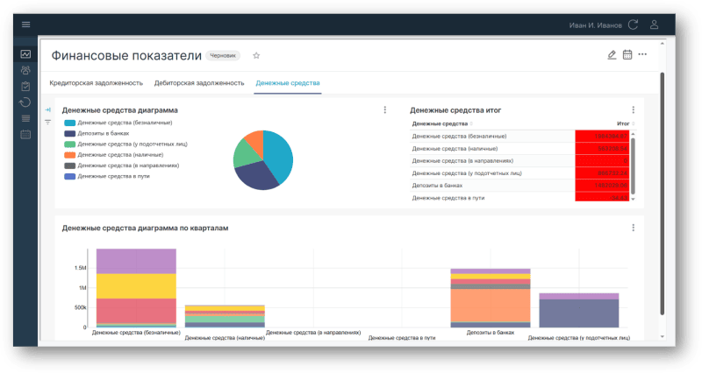702x373 pixels.
Task: Open the filter panel icon
Action: pyautogui.click(x=48, y=122)
